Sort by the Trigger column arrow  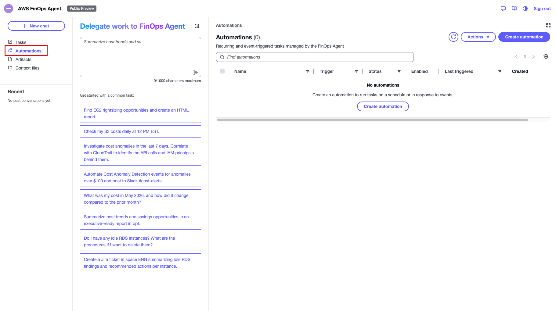click(x=356, y=71)
